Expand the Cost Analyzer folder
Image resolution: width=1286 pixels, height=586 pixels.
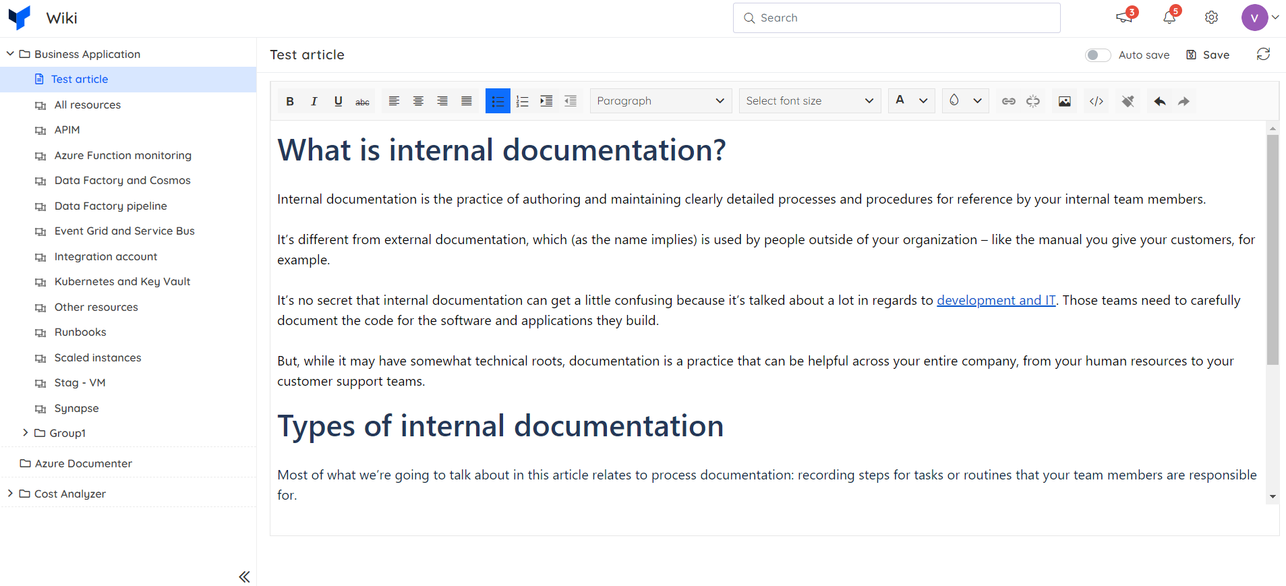(10, 494)
